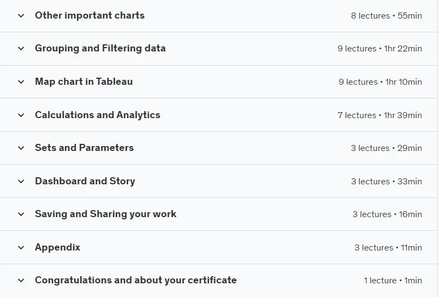Viewport: 439px width, 297px height.
Task: Open the Saving and Sharing your work title
Action: 106,214
